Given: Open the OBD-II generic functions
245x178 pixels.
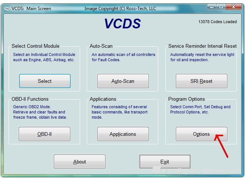Looking at the screenshot, I should coord(45,134).
